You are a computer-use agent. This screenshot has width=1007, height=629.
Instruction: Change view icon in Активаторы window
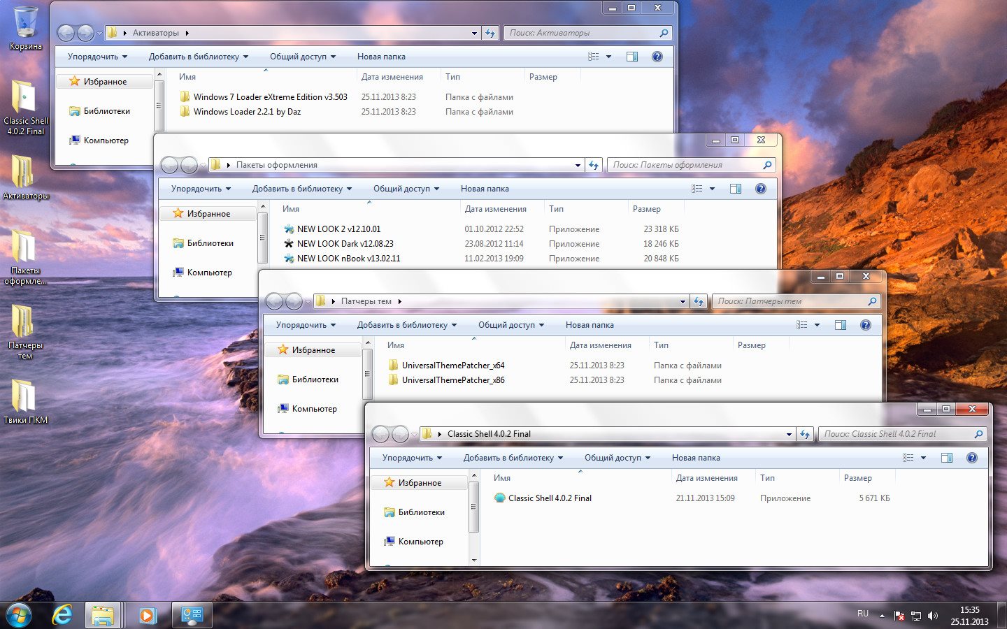pos(594,57)
